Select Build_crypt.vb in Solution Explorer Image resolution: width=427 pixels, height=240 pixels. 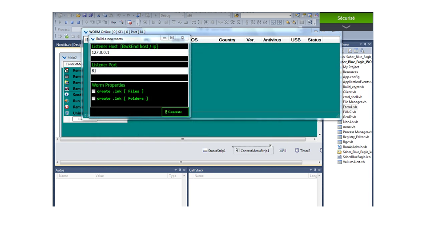pyautogui.click(x=353, y=87)
